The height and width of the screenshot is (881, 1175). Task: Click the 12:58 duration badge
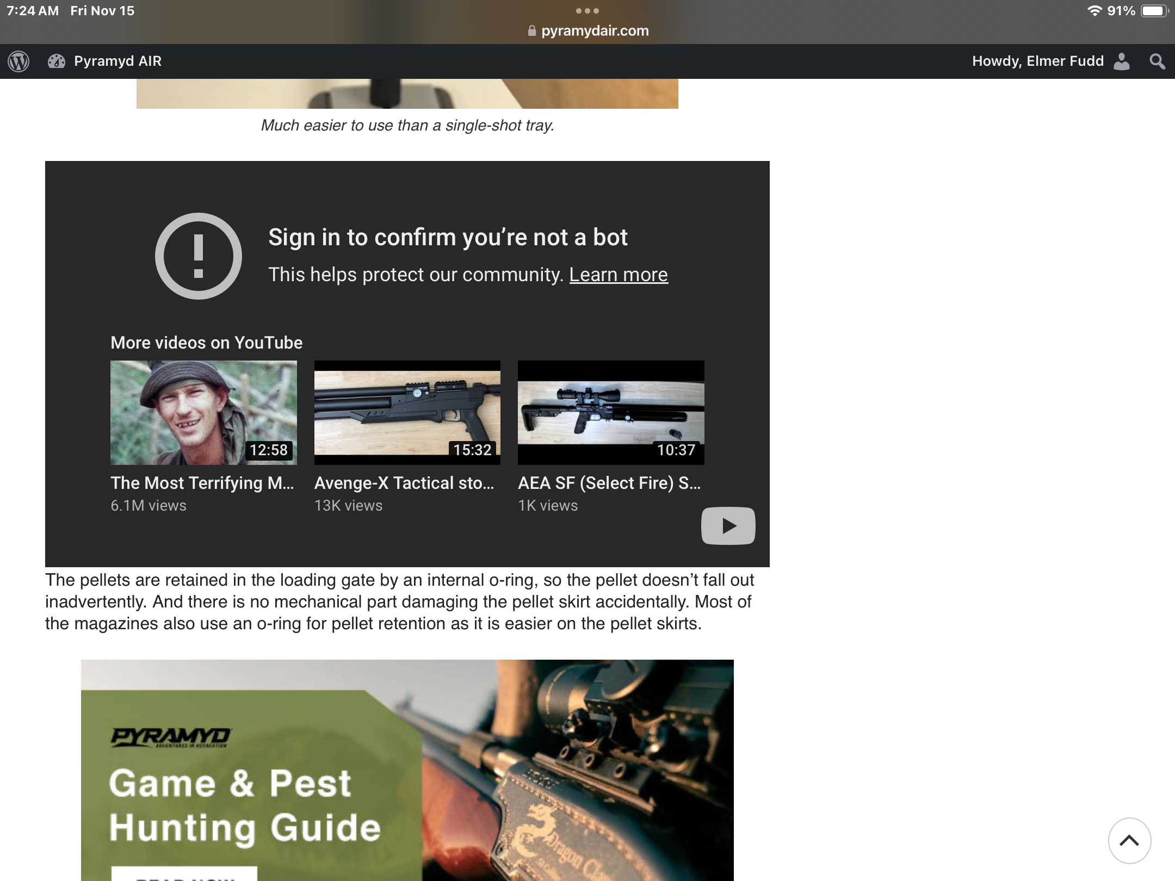[269, 450]
